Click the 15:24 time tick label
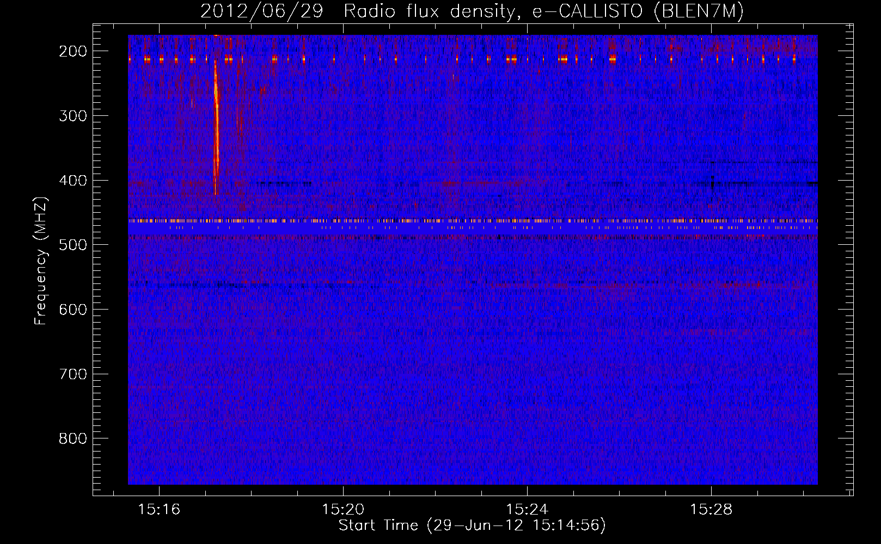 527,509
